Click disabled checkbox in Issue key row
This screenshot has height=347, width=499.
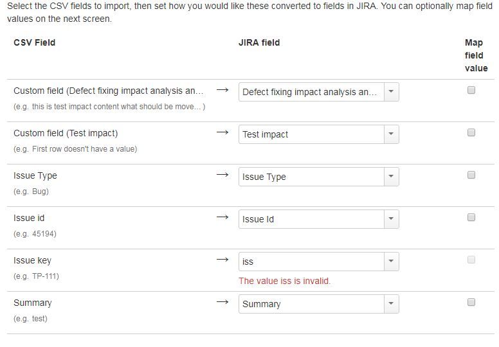click(x=471, y=260)
